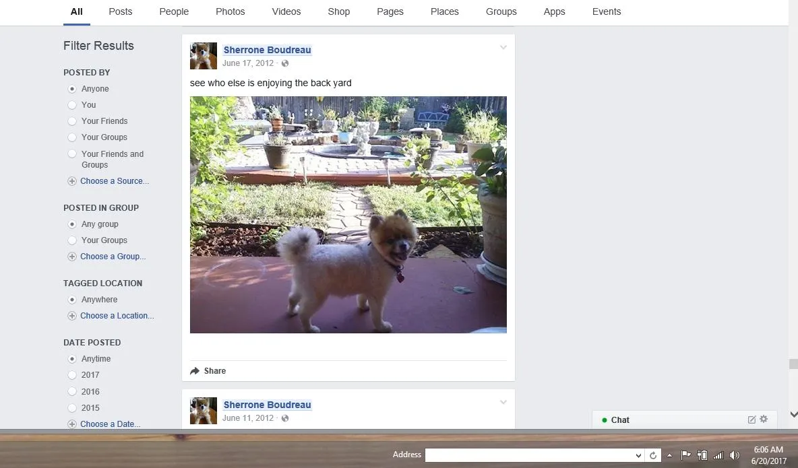Click Choose a Source link

(x=115, y=181)
